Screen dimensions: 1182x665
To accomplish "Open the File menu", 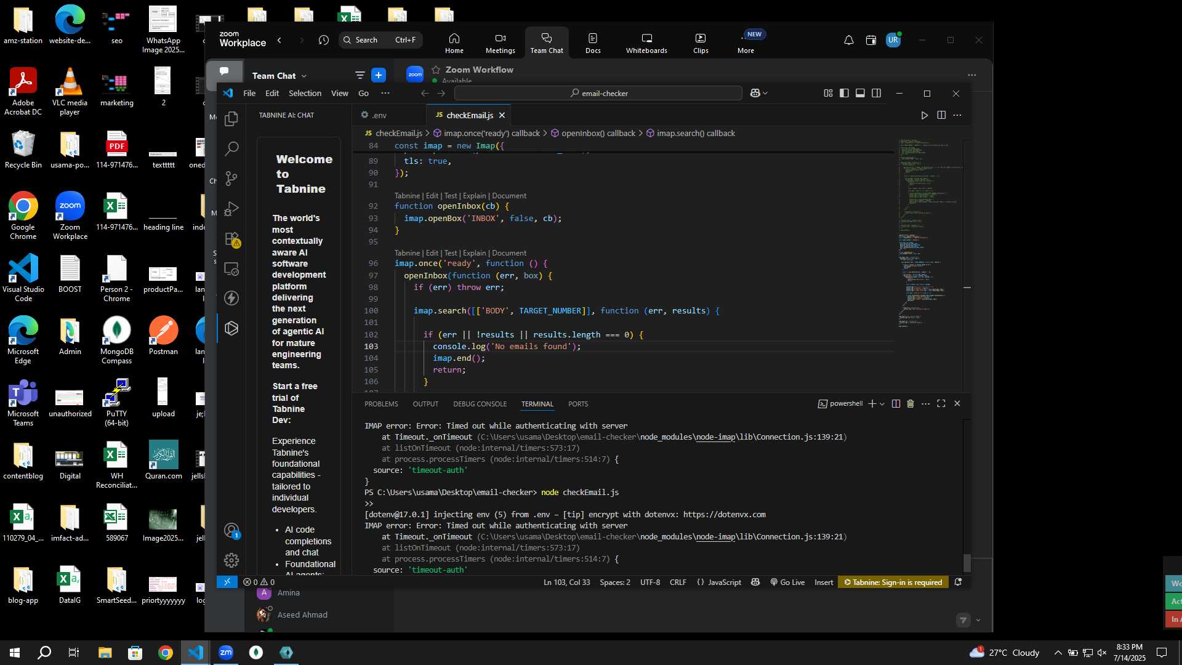I will tap(249, 93).
